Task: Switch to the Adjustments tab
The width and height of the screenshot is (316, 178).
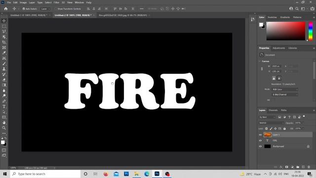Action: point(278,48)
